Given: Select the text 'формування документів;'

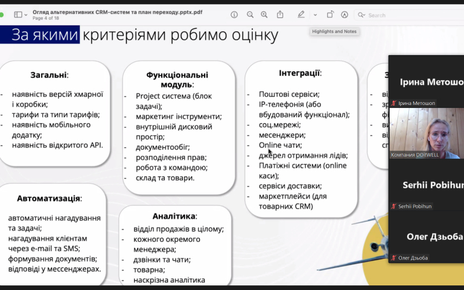Looking at the screenshot, I should [x=53, y=259].
